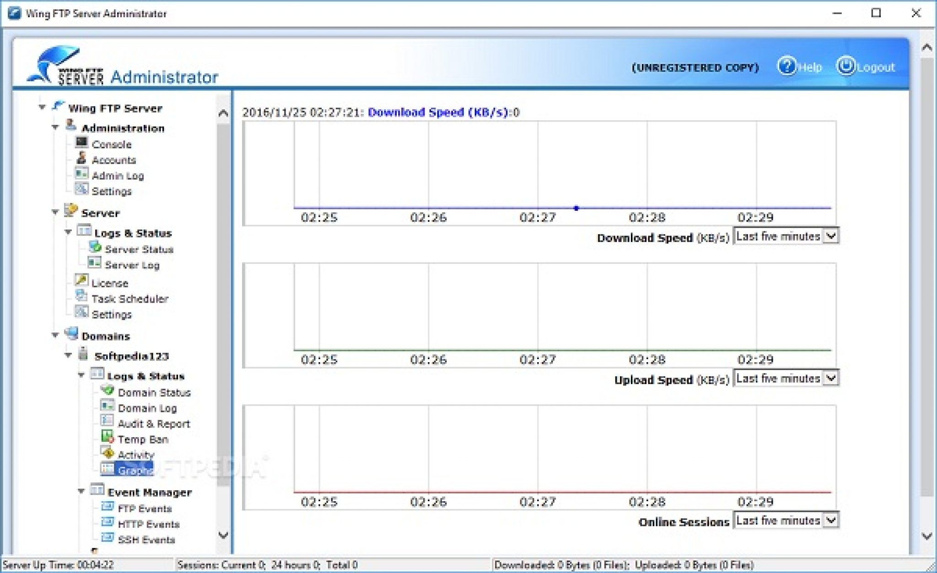Open the Domain Status icon
The width and height of the screenshot is (937, 573).
click(108, 391)
